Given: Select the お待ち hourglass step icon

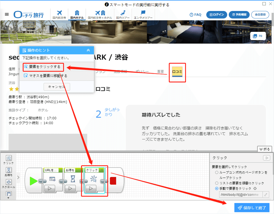Looking at the screenshot, I should [x=73, y=179].
